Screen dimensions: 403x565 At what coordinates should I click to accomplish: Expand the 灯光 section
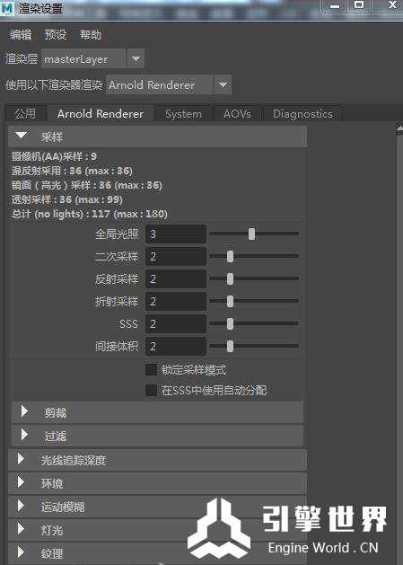(x=157, y=530)
